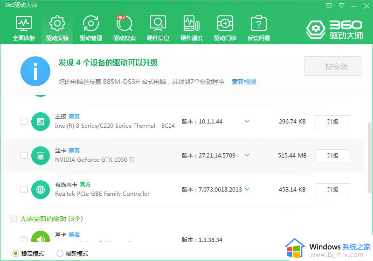Open the 驱动管理 driver management icon
Image resolution: width=373 pixels, height=261 pixels.
tap(91, 28)
